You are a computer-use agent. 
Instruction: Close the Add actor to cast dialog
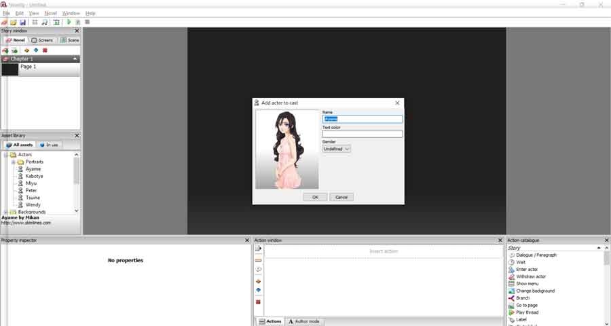click(397, 103)
